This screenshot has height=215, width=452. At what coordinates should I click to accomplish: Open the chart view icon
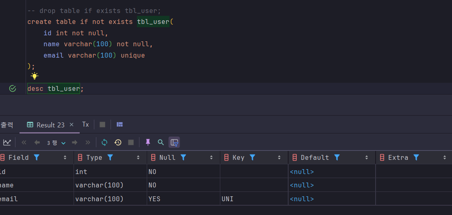click(x=7, y=142)
